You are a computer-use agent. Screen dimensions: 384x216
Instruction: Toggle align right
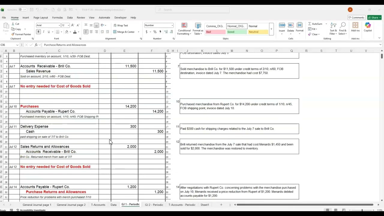tap(96, 32)
